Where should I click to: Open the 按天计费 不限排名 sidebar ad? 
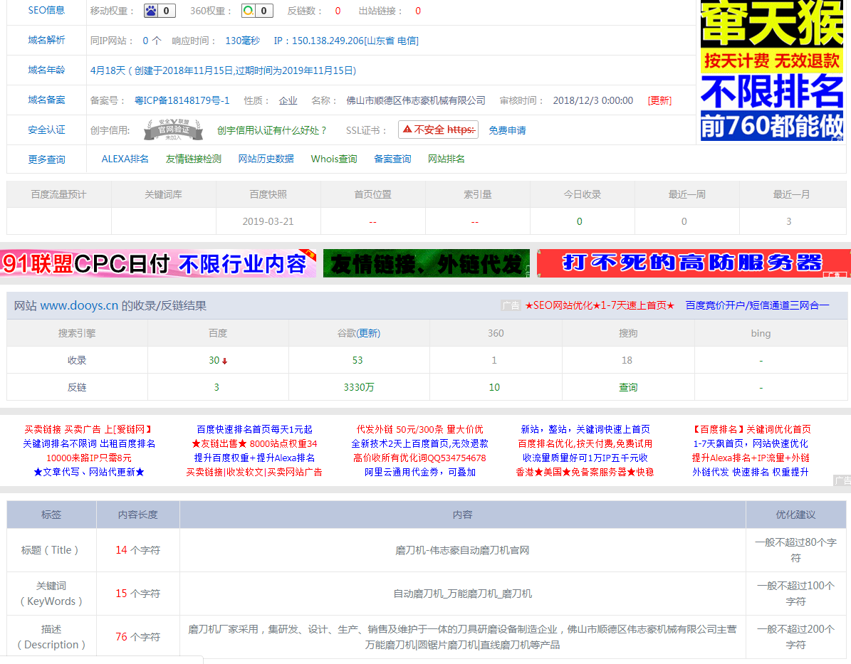click(x=772, y=70)
